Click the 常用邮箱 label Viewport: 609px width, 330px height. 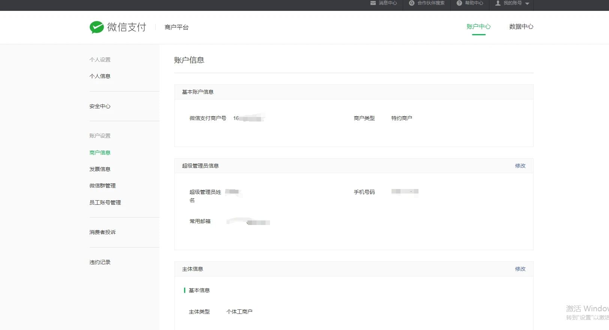pyautogui.click(x=200, y=221)
